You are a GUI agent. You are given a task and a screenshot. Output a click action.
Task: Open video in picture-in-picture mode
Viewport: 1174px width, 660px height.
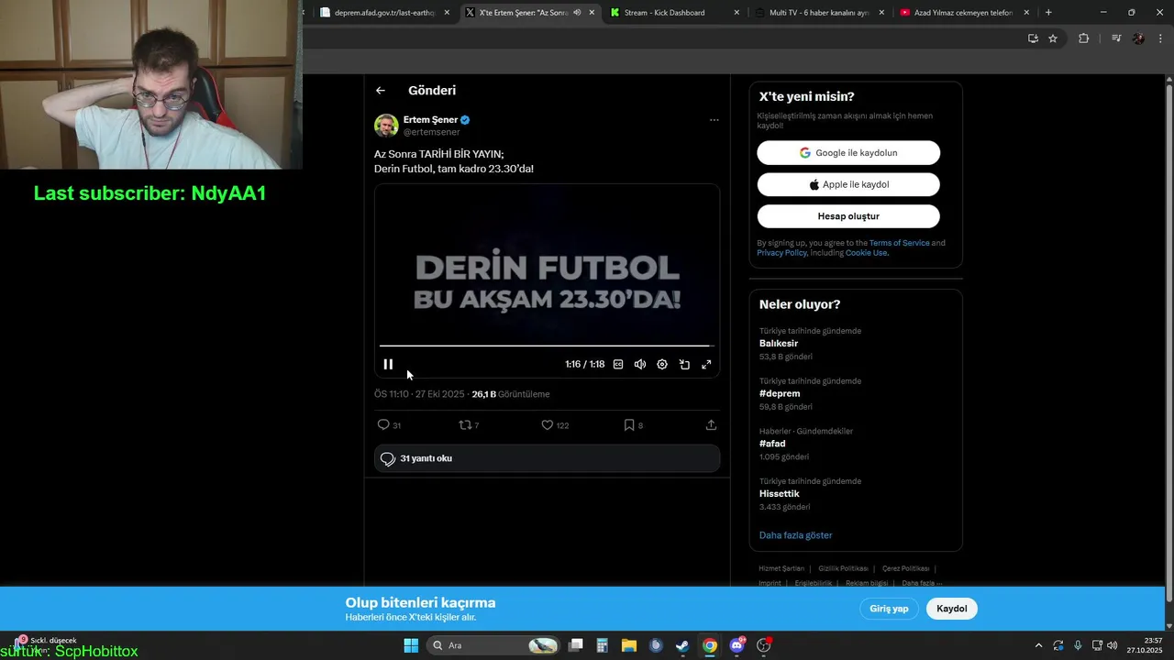pyautogui.click(x=684, y=364)
